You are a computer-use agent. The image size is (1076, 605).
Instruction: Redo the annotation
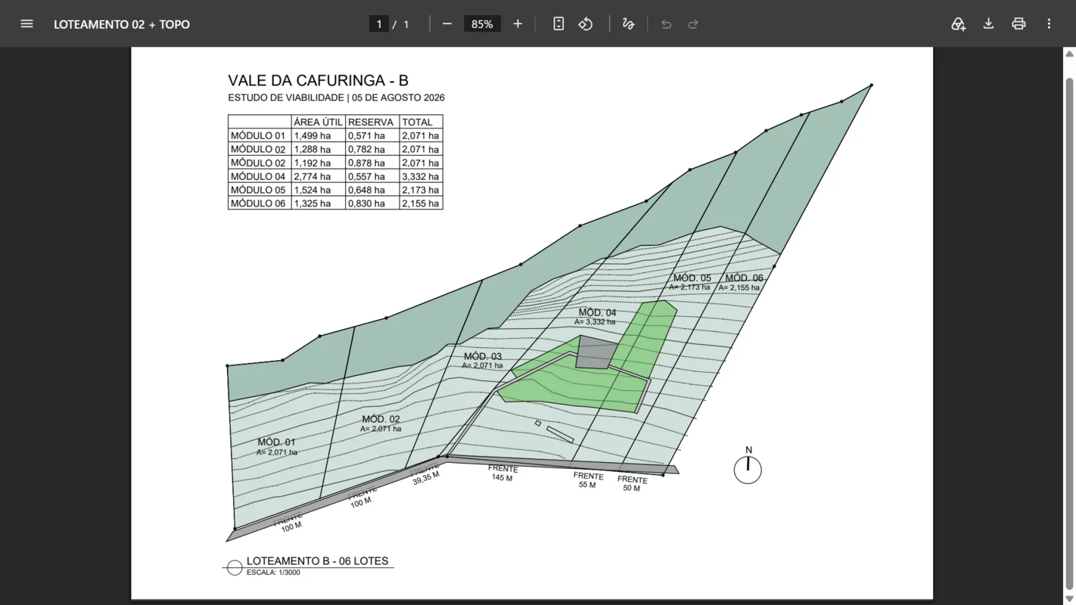coord(693,23)
